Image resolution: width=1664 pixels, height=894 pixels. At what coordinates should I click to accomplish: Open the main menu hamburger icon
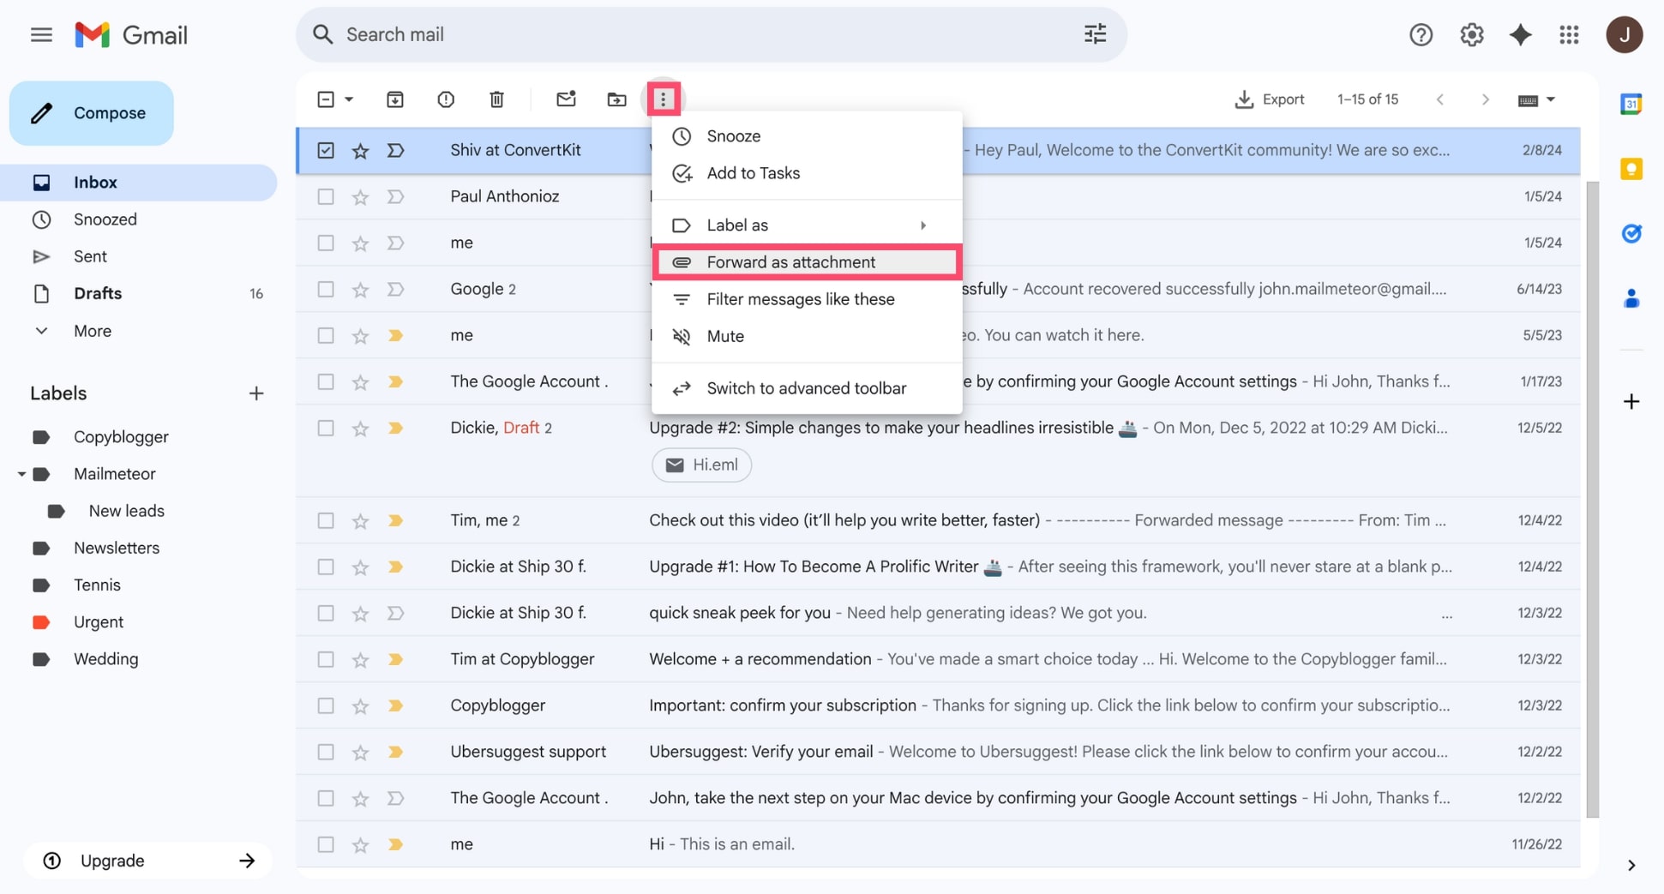click(41, 35)
